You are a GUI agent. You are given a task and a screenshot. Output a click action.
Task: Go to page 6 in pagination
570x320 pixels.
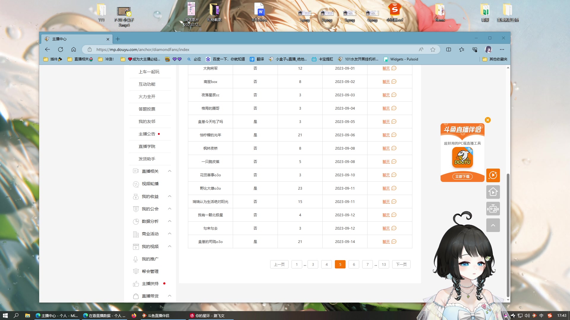coord(354,264)
